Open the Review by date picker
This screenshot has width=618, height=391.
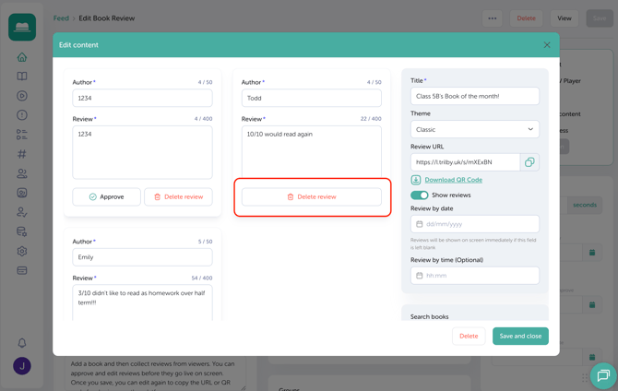pyautogui.click(x=474, y=224)
